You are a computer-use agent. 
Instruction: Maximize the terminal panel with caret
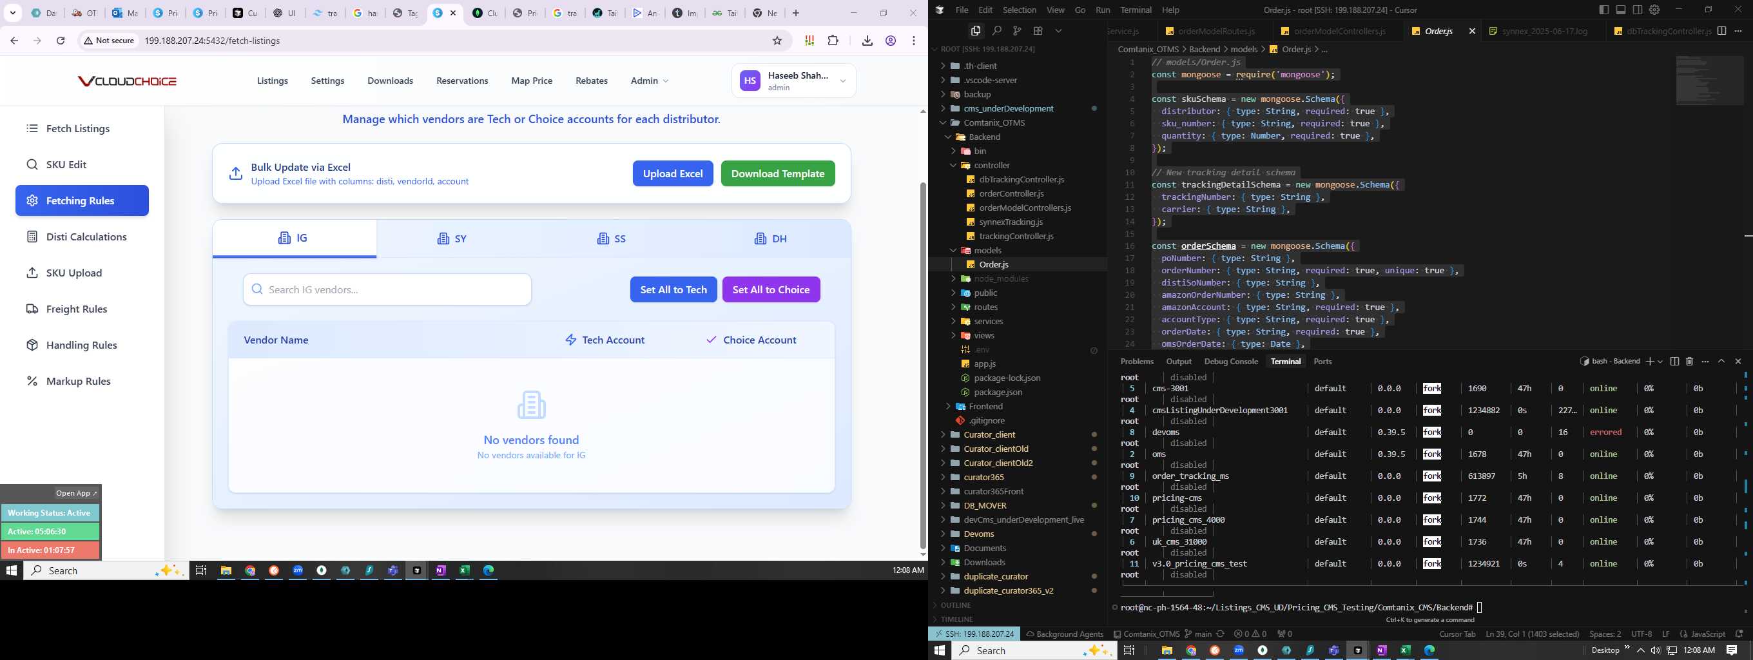pyautogui.click(x=1721, y=362)
